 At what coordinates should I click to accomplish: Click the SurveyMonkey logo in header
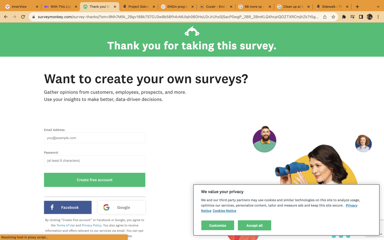click(192, 31)
